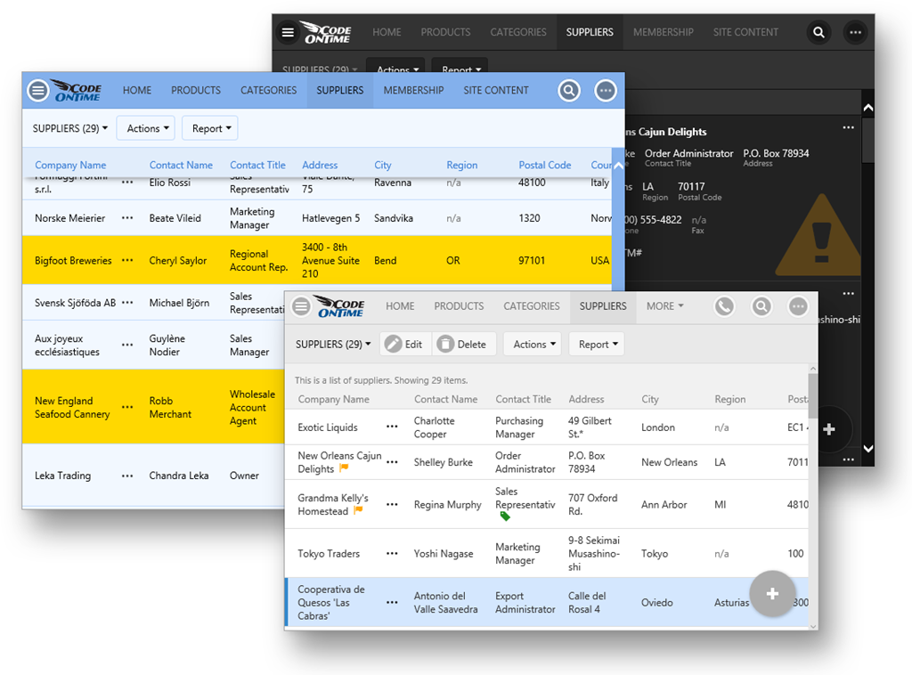Click the green tag icon under Sales Representative
The height and width of the screenshot is (675, 912).
pos(505,516)
